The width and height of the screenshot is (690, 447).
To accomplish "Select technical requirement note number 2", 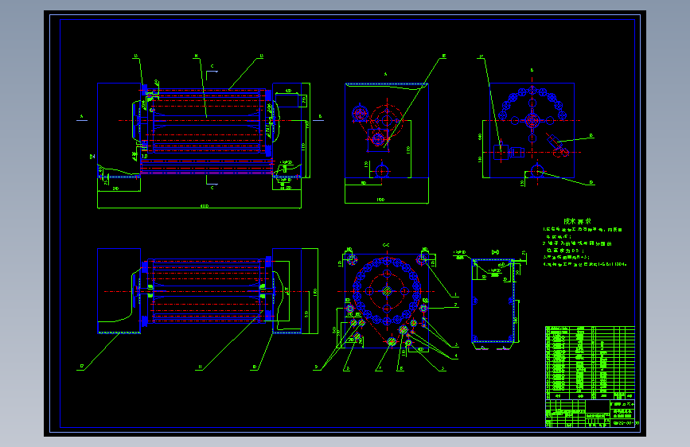I will point(577,247).
